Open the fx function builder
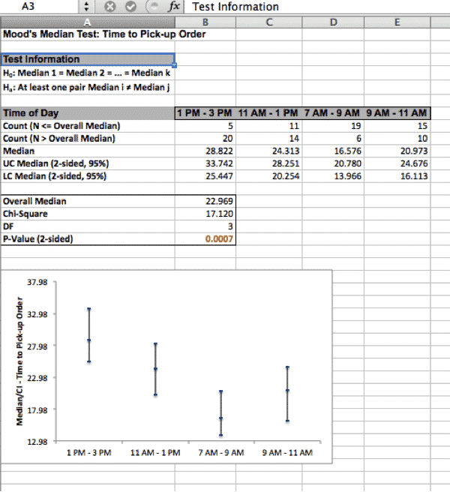 [x=173, y=6]
